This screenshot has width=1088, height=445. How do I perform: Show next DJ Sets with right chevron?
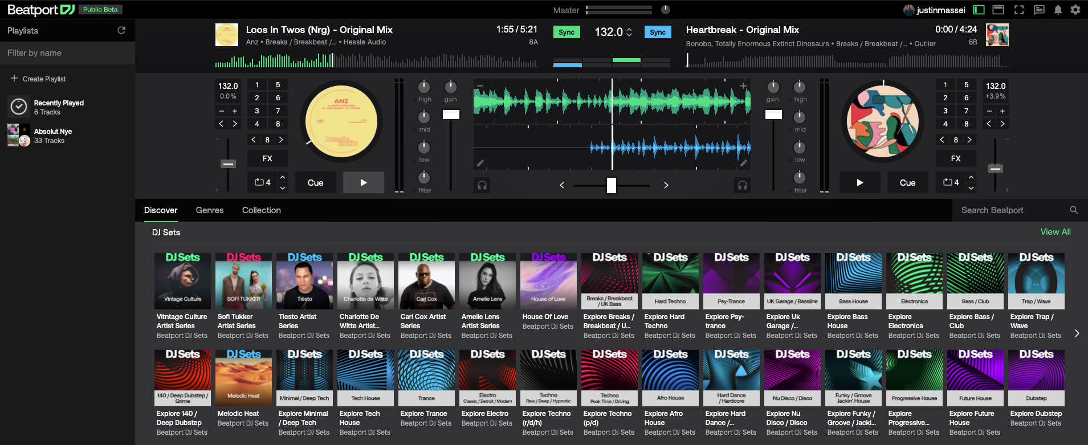pos(1077,333)
